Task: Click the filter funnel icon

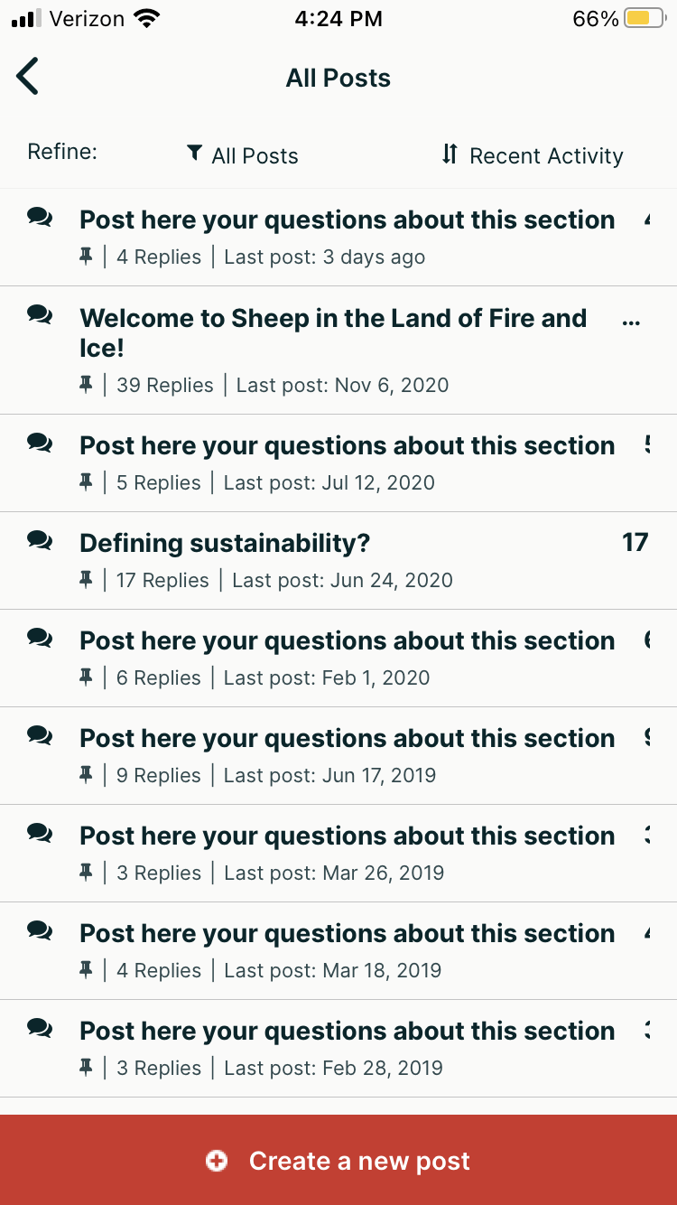Action: 194,154
